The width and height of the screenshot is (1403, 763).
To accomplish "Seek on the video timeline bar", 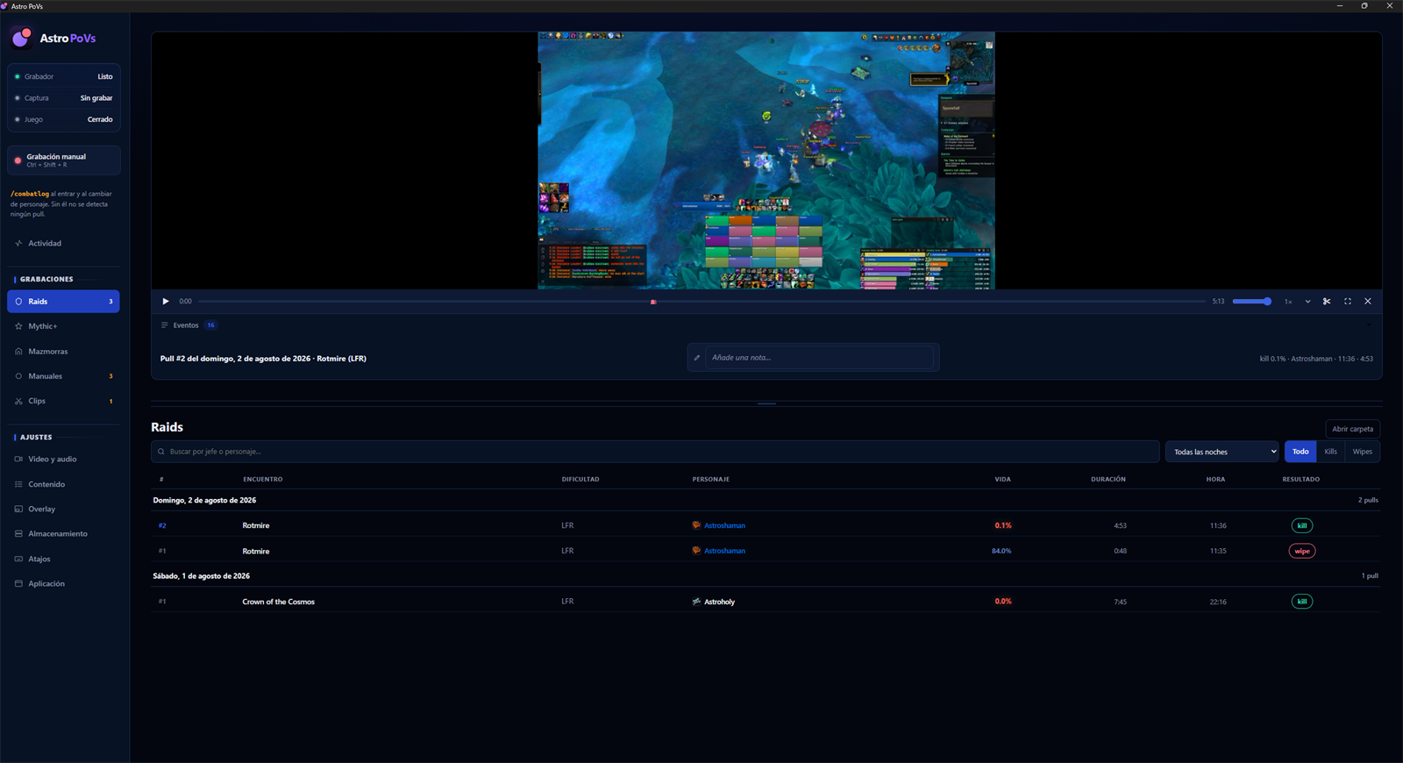I will pos(701,302).
